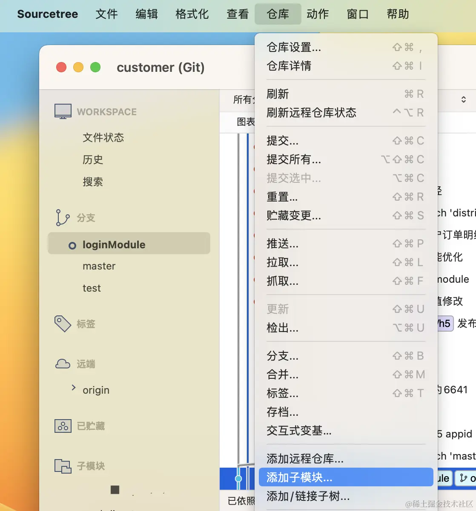The width and height of the screenshot is (476, 511).
Task: Choose 仓库设置... from the menu
Action: point(346,47)
